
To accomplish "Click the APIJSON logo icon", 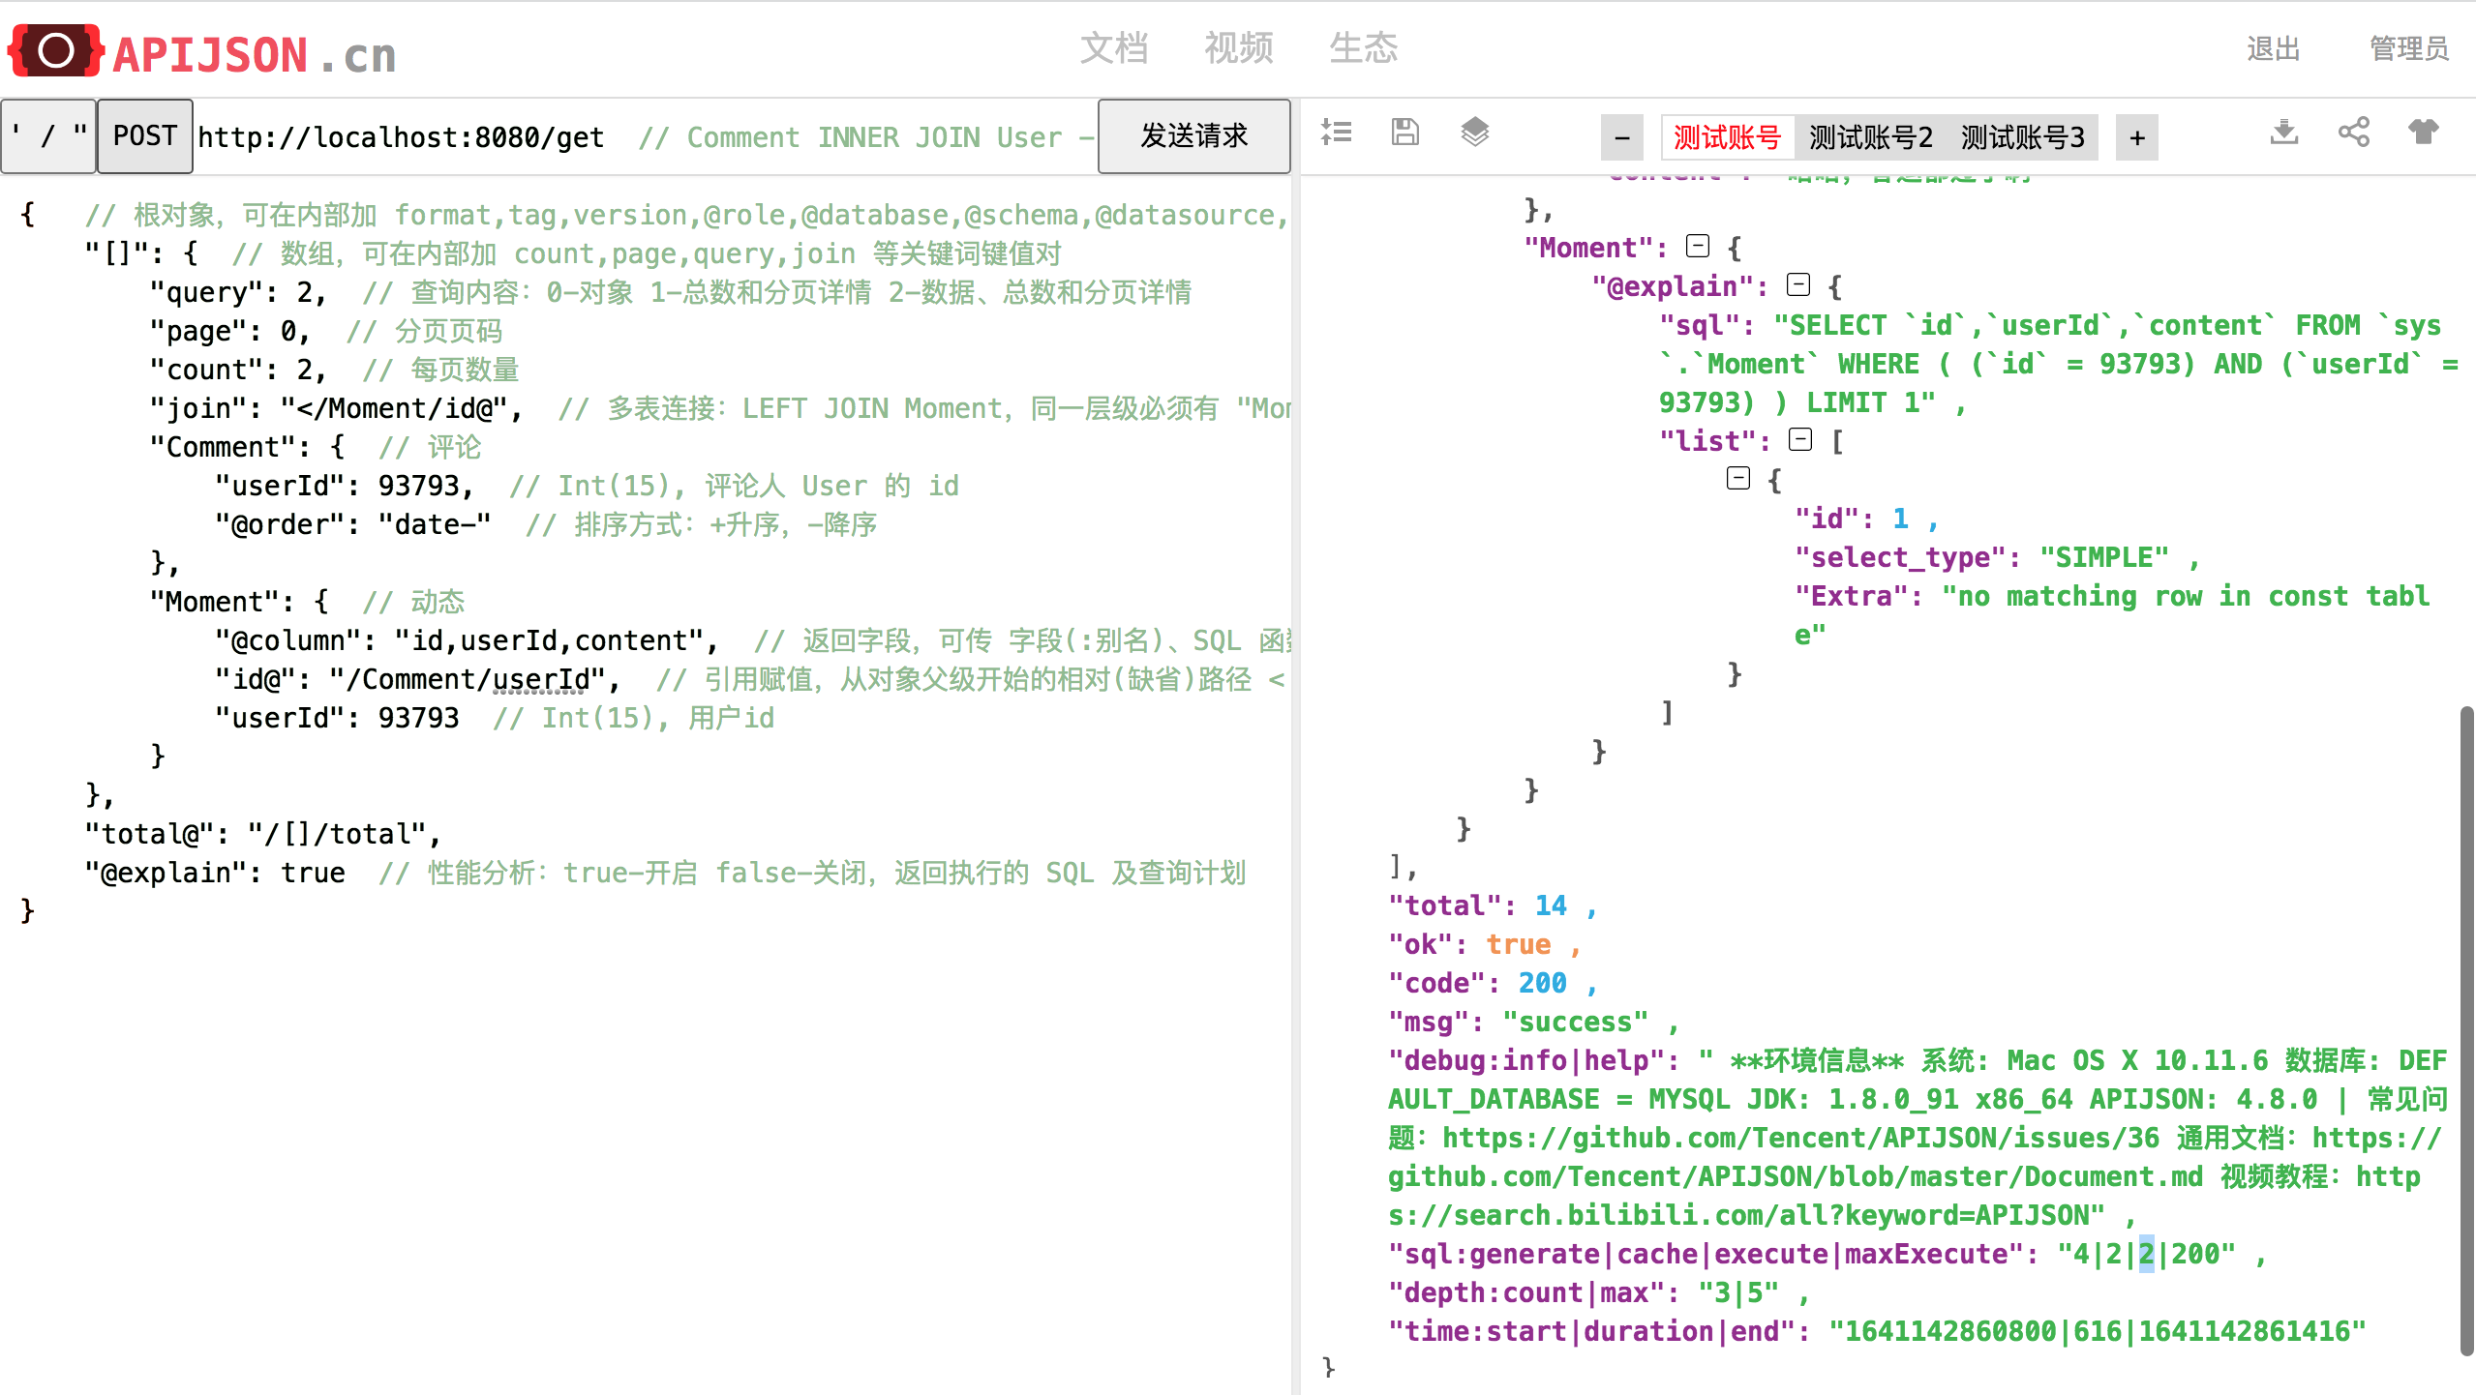I will pyautogui.click(x=55, y=51).
